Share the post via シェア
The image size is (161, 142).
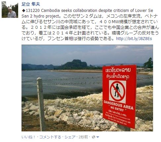click(70, 137)
